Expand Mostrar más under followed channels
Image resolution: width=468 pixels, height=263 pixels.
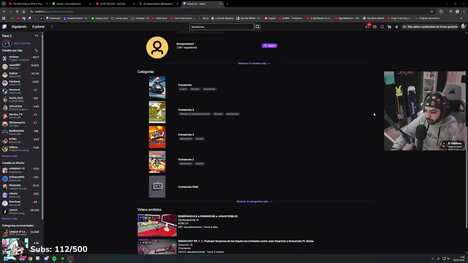[x=10, y=156]
